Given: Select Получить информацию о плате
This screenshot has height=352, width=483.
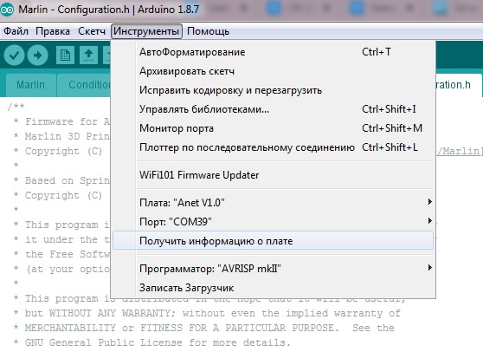Looking at the screenshot, I should 273,241.
